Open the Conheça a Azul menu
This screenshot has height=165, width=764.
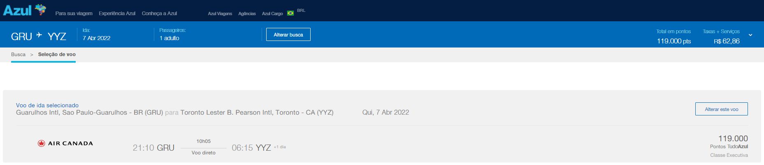pos(159,14)
